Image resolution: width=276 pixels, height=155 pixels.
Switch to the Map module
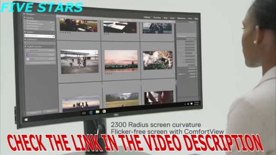tap(166, 18)
